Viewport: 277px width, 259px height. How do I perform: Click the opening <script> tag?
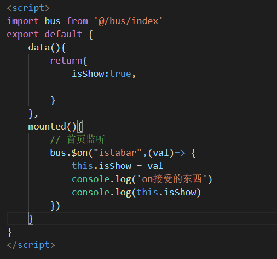[x=28, y=8]
